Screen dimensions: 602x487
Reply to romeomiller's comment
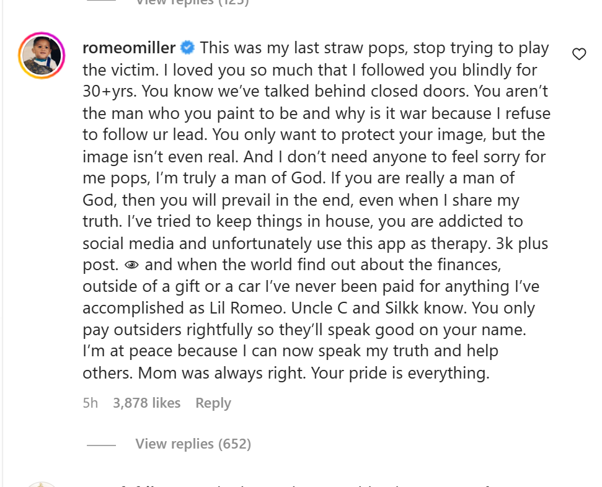213,403
